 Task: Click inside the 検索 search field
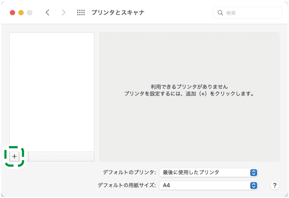coord(247,12)
